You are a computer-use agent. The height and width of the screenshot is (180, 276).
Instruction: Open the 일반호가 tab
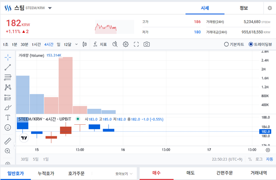coord(16,174)
